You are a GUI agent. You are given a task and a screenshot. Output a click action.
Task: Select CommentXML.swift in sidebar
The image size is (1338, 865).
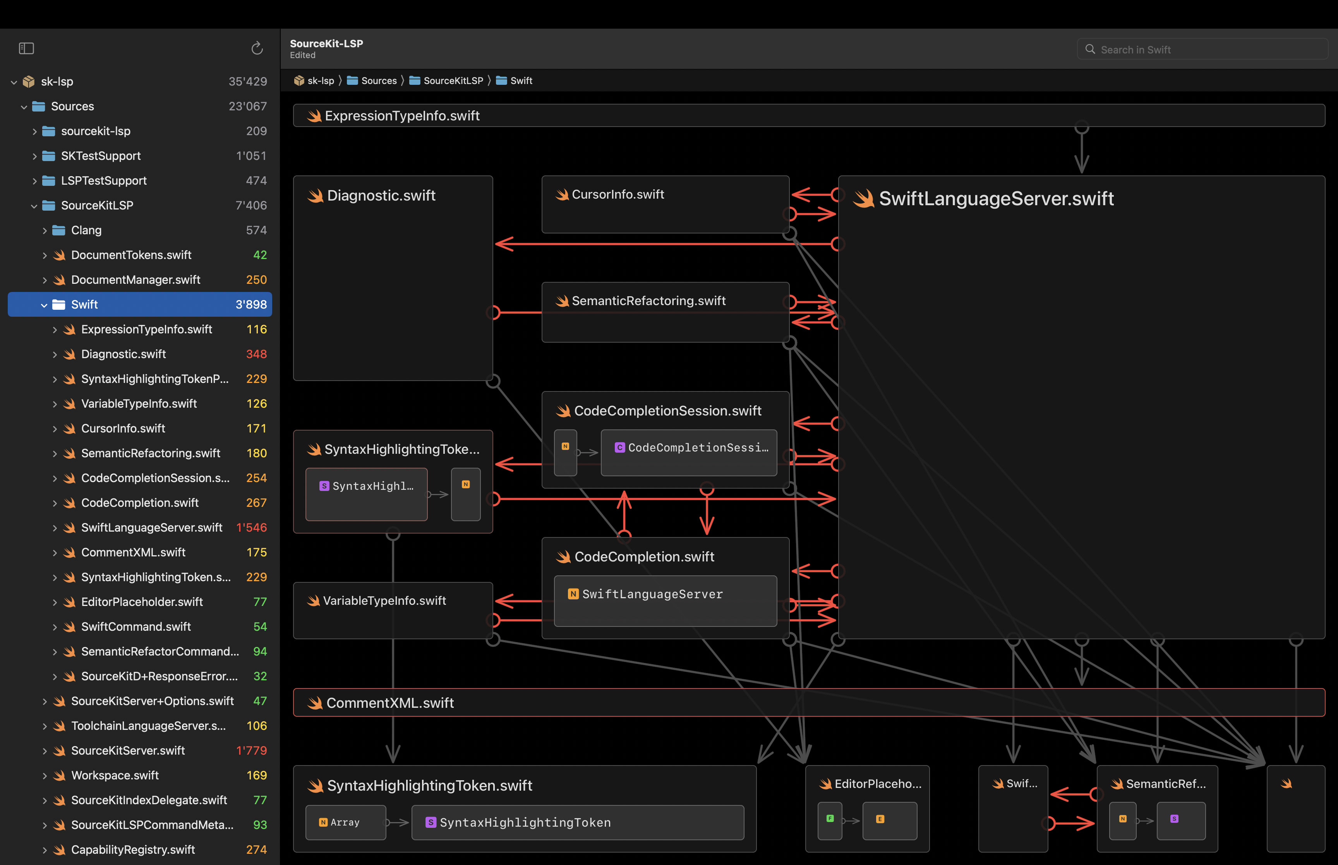140,553
